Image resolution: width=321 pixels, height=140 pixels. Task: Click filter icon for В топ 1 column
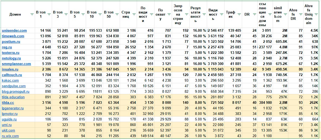(49, 15)
